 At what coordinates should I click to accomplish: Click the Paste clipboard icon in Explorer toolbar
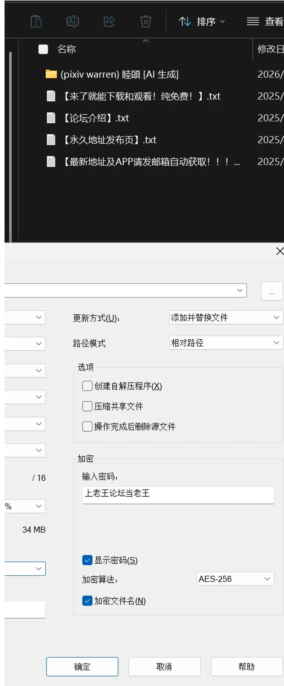pos(36,21)
